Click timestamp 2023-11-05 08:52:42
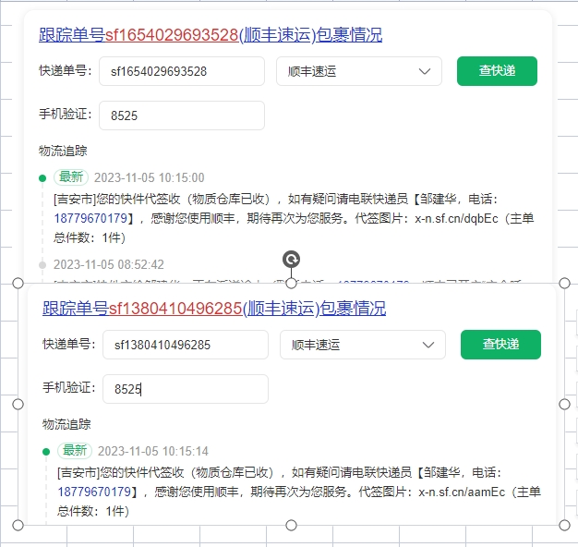 (108, 264)
